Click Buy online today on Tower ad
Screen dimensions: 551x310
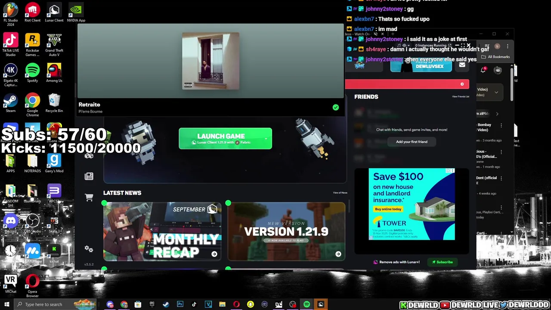[388, 209]
